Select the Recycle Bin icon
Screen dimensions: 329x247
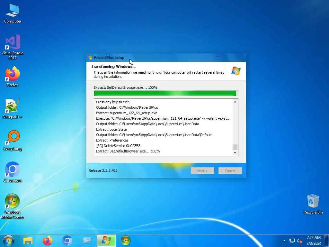313,205
